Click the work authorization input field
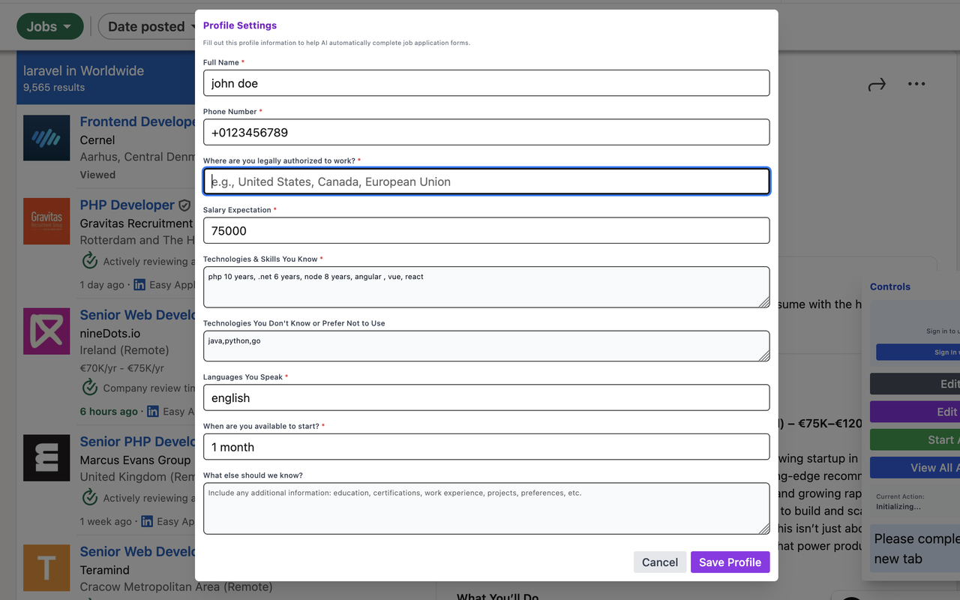960x600 pixels. [486, 181]
